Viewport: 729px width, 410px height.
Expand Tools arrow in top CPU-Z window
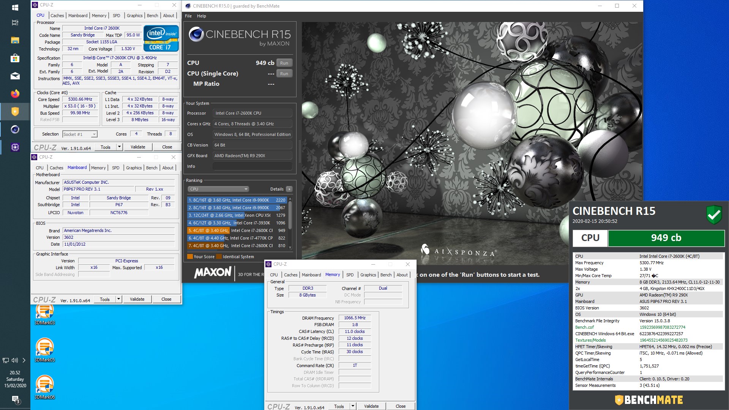[119, 147]
